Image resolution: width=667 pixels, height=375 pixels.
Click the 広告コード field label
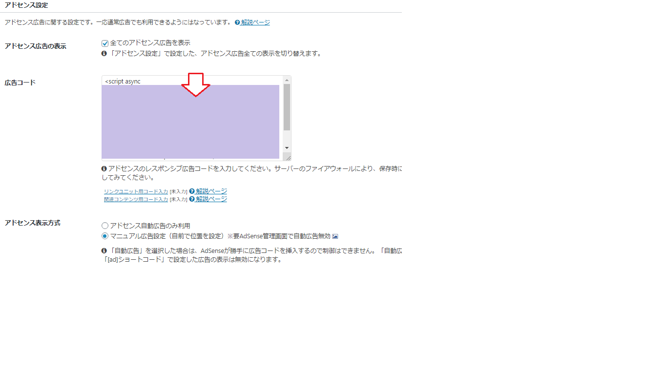20,83
